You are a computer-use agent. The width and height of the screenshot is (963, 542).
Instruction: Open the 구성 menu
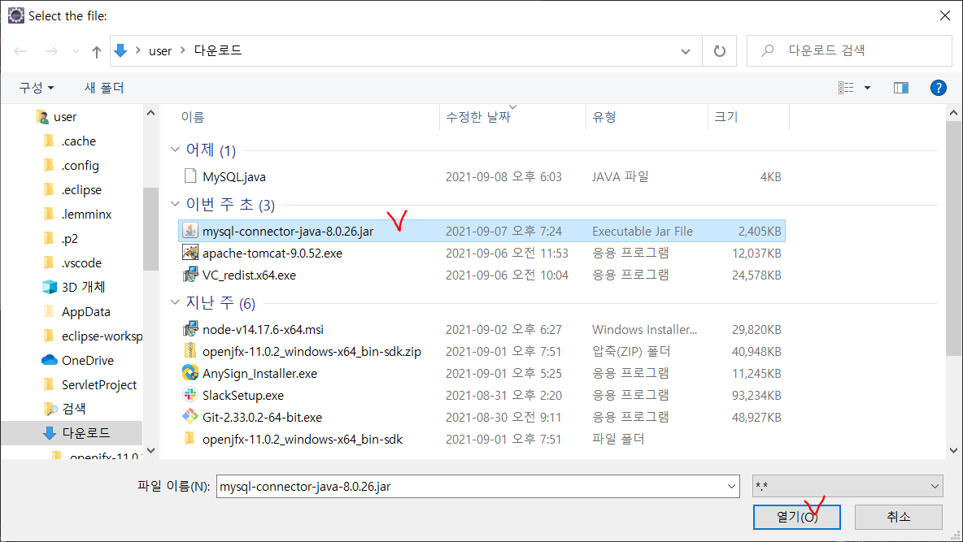tap(37, 88)
